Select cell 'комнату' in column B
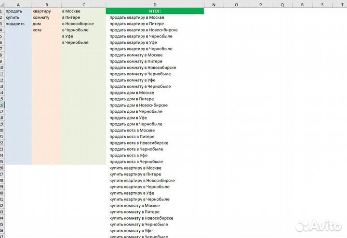 46,17
